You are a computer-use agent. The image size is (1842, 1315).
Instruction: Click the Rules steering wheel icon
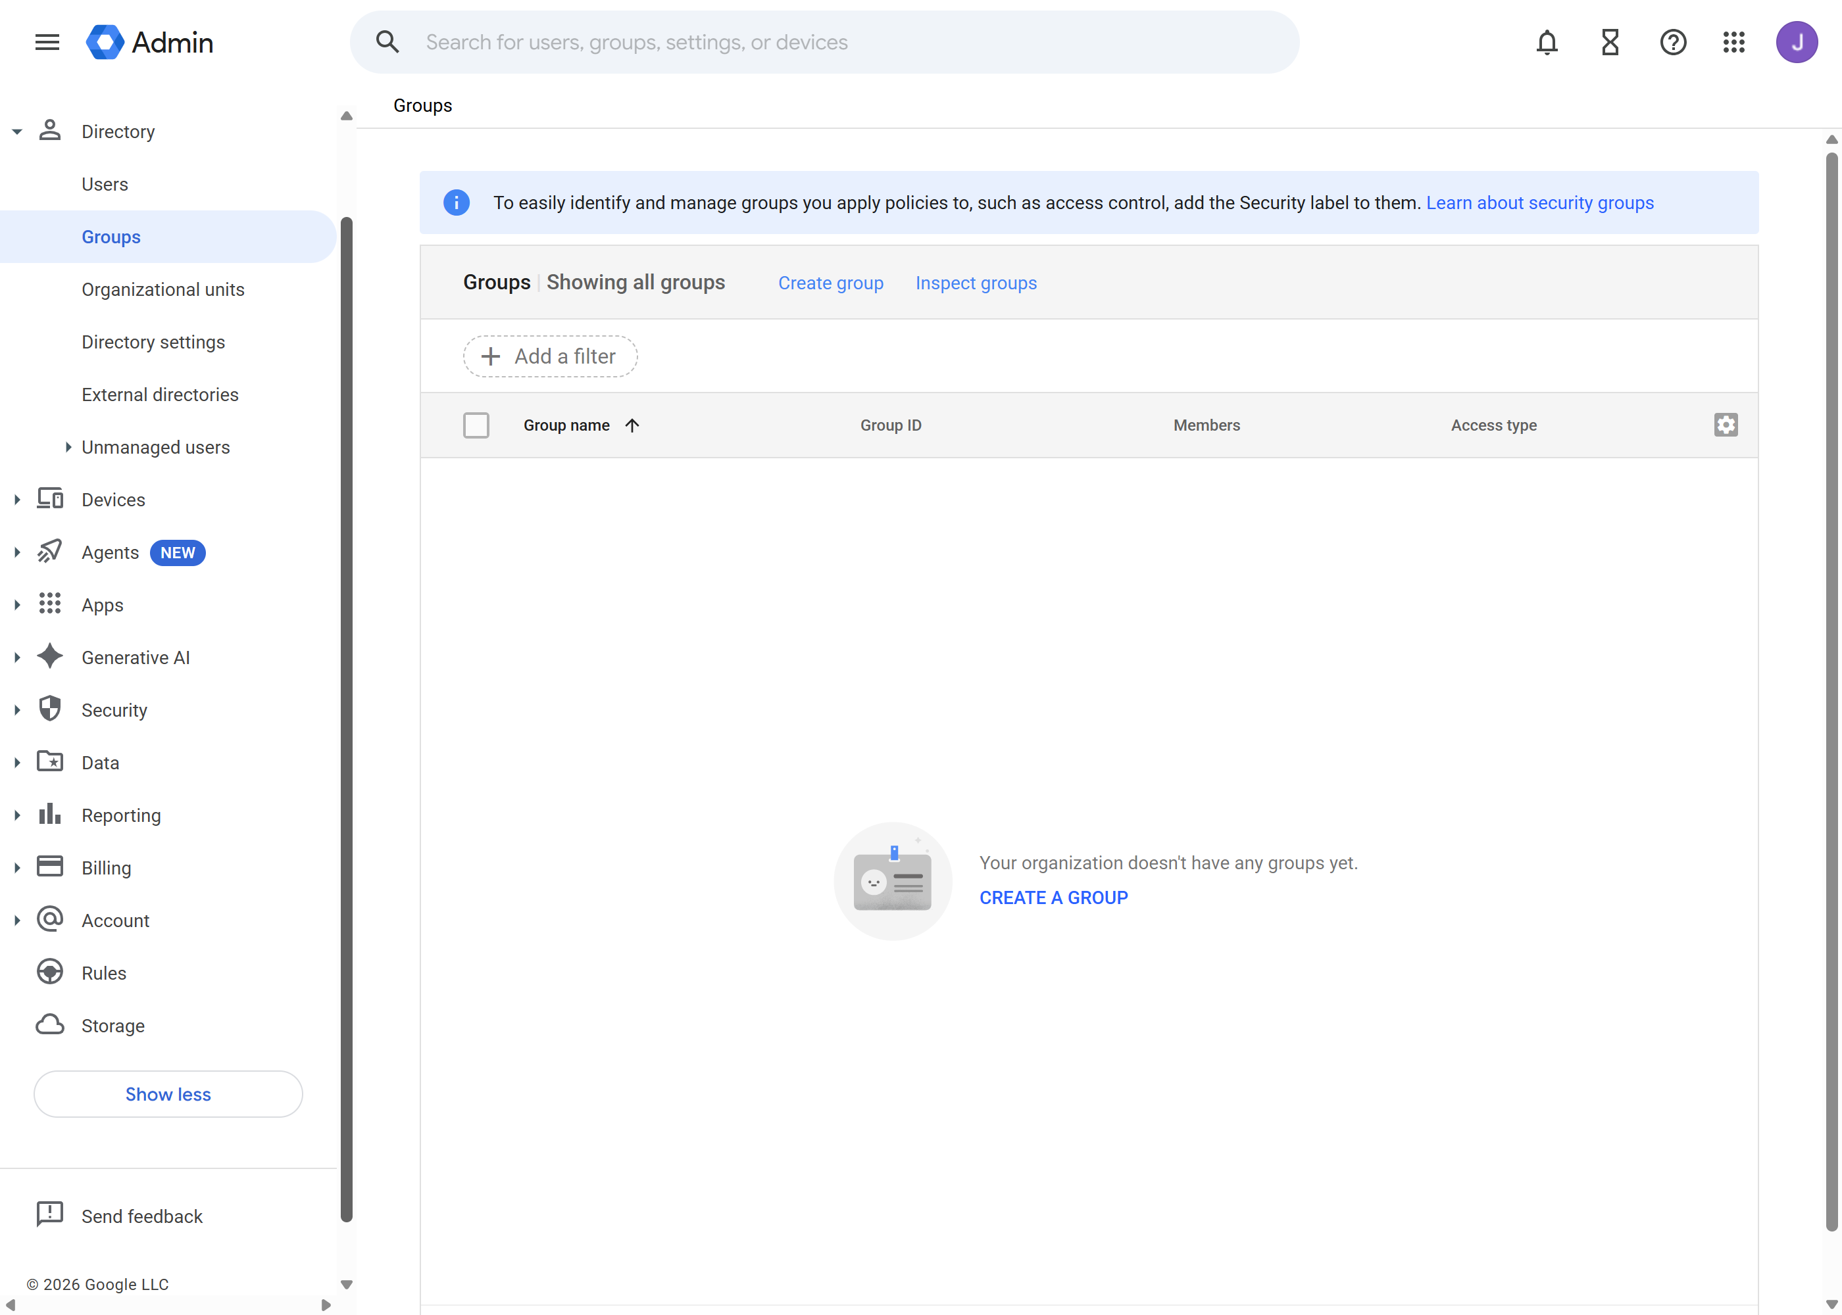(50, 972)
